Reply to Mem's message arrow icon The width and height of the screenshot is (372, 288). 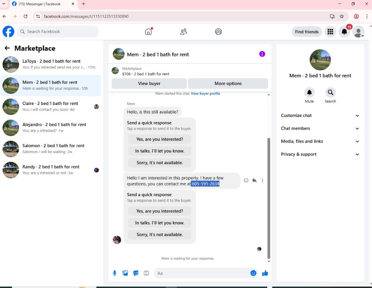pos(254,180)
